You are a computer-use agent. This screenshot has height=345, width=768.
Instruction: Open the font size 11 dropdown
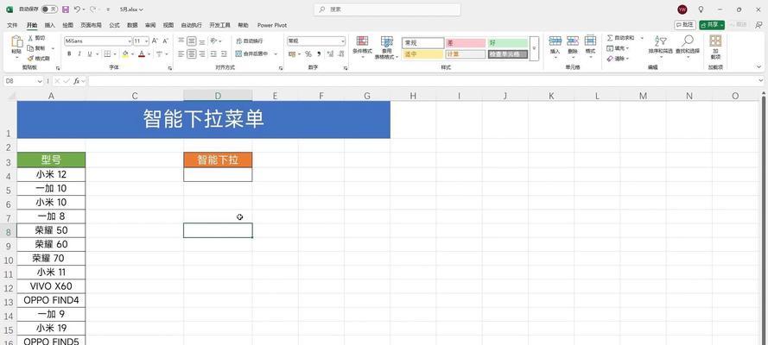147,41
